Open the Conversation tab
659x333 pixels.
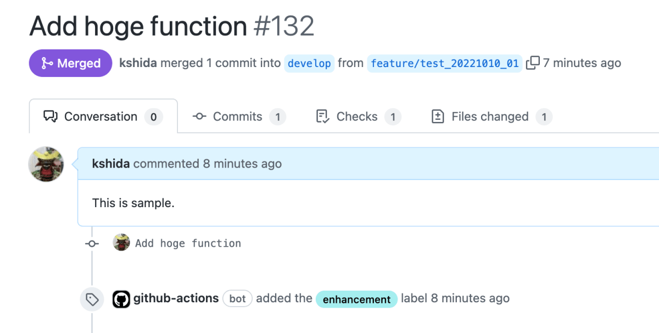[103, 116]
